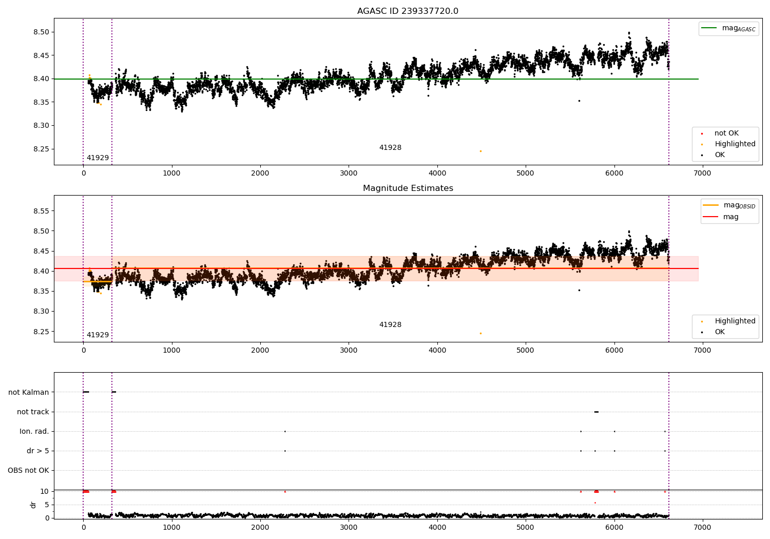Image resolution: width=770 pixels, height=539 pixels.
Task: Click the 7000 x-tick label in bottom plot
Action: pyautogui.click(x=702, y=528)
